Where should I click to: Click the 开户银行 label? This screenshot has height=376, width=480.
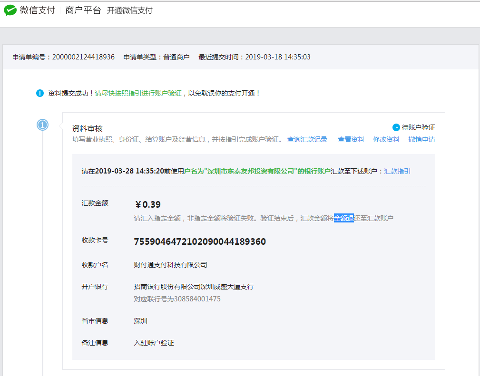(x=95, y=287)
